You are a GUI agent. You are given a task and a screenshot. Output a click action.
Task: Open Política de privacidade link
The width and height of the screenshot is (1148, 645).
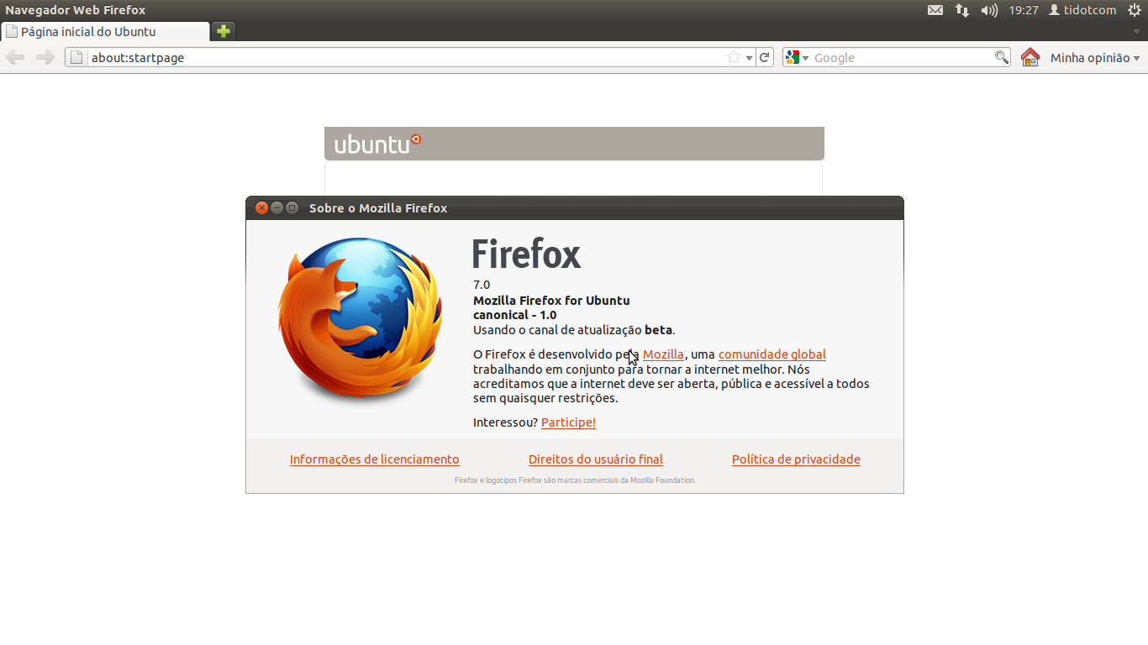point(796,459)
